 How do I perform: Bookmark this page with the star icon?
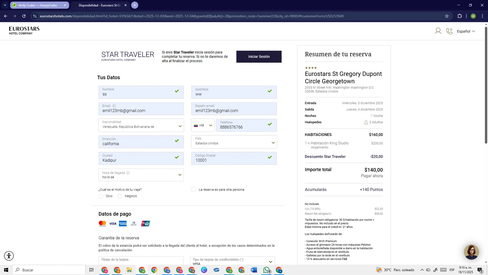point(447,16)
